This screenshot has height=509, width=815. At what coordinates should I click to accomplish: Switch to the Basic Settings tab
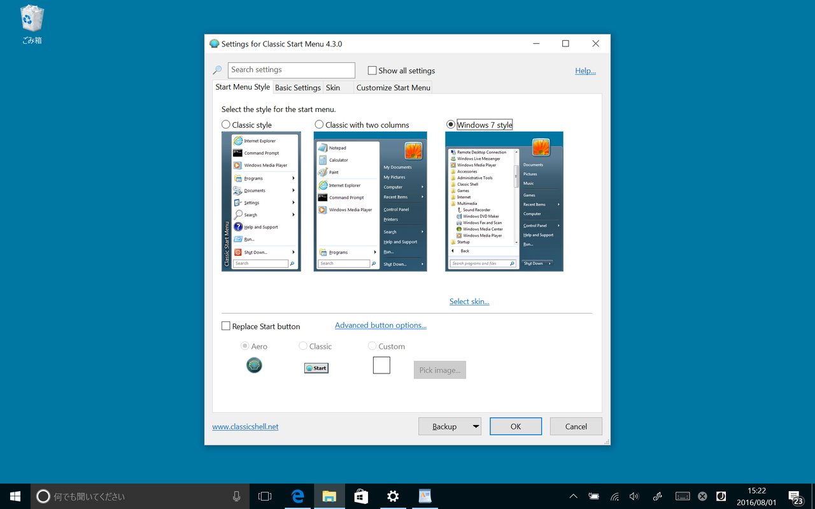click(x=297, y=87)
